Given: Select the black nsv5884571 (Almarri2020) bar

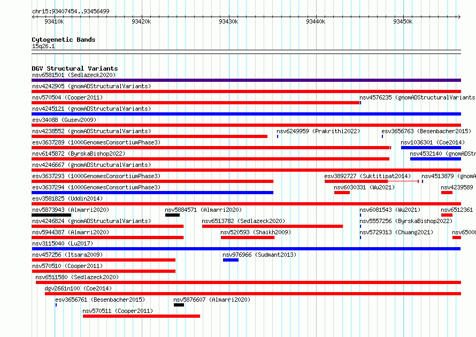Looking at the screenshot, I should click(172, 215).
